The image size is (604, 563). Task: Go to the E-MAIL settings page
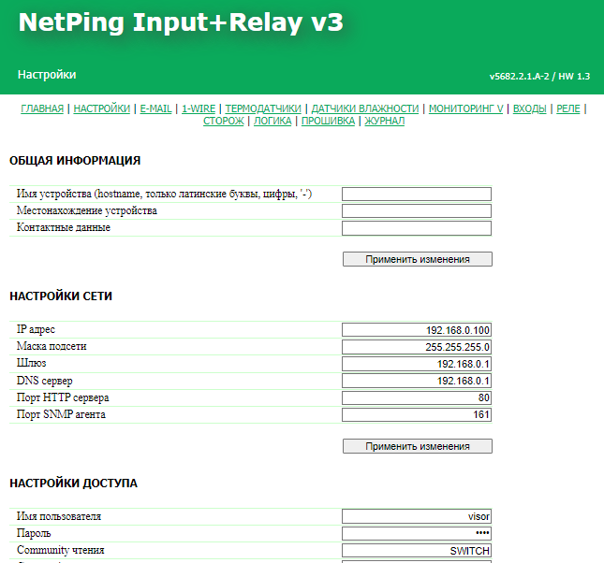click(x=155, y=108)
